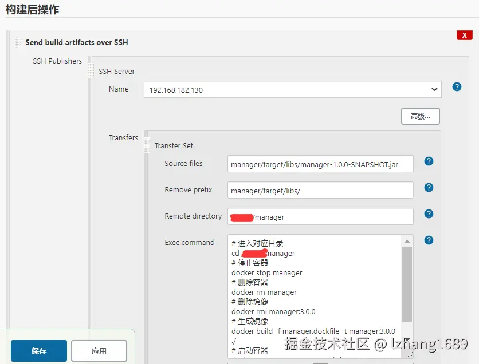Expand advanced options via the 高级 button
479x364 pixels.
pos(420,116)
